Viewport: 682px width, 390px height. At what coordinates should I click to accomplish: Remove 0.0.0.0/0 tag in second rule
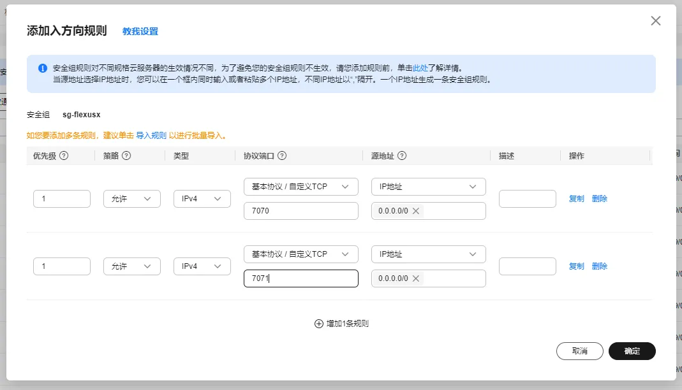[416, 278]
